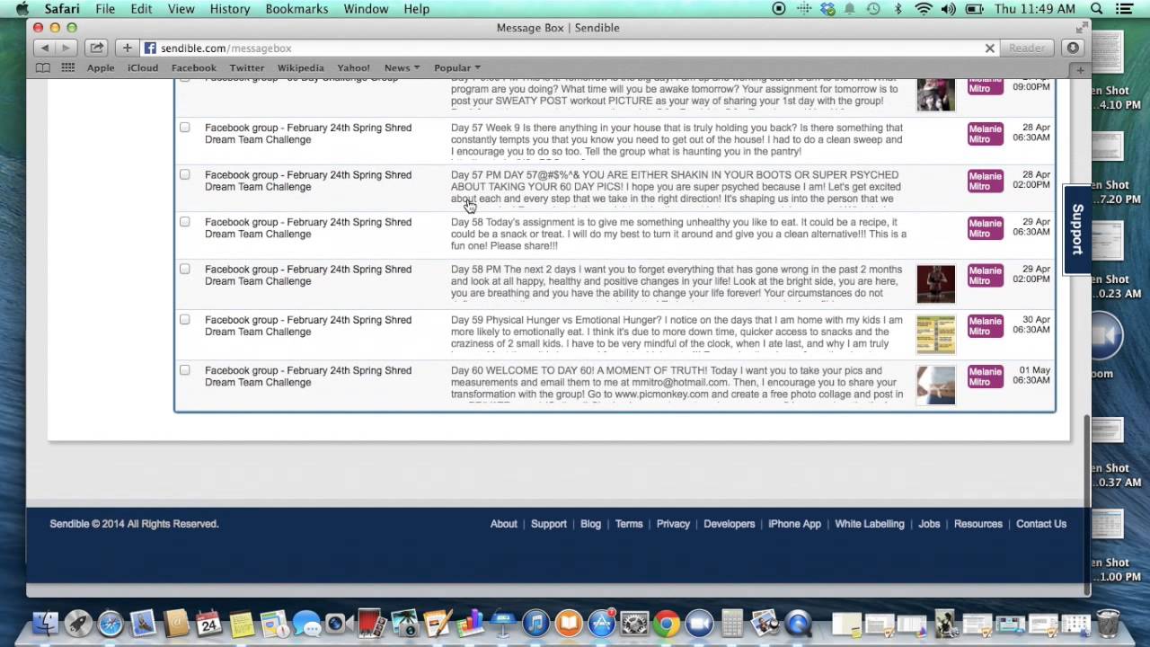Viewport: 1150px width, 647px height.
Task: Open Time Machine menu bar icon
Action: pyautogui.click(x=872, y=9)
